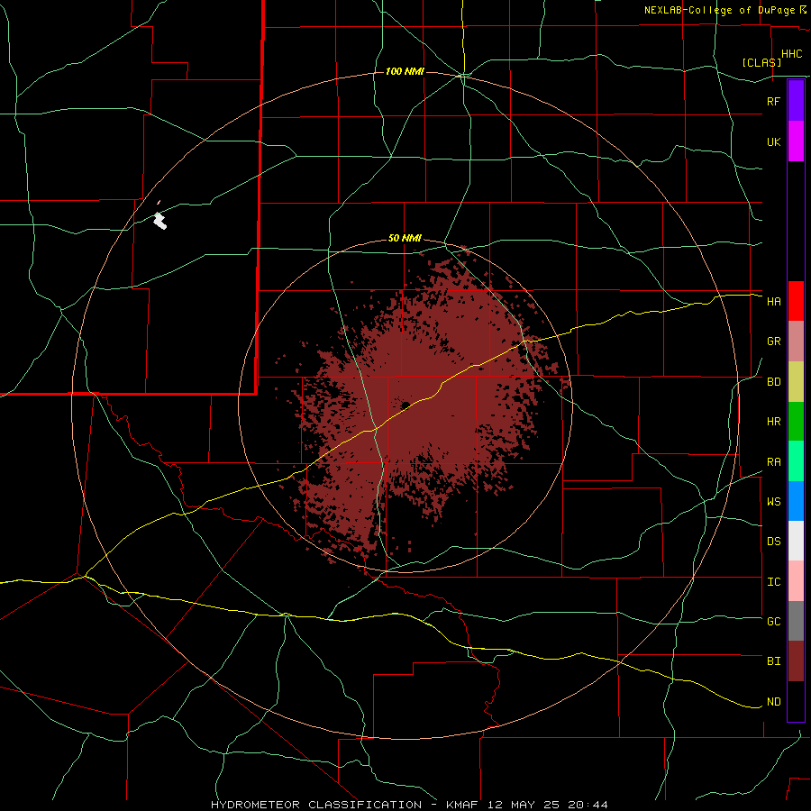The height and width of the screenshot is (811, 811).
Task: Click the gray GC legend swatch
Action: click(x=796, y=621)
